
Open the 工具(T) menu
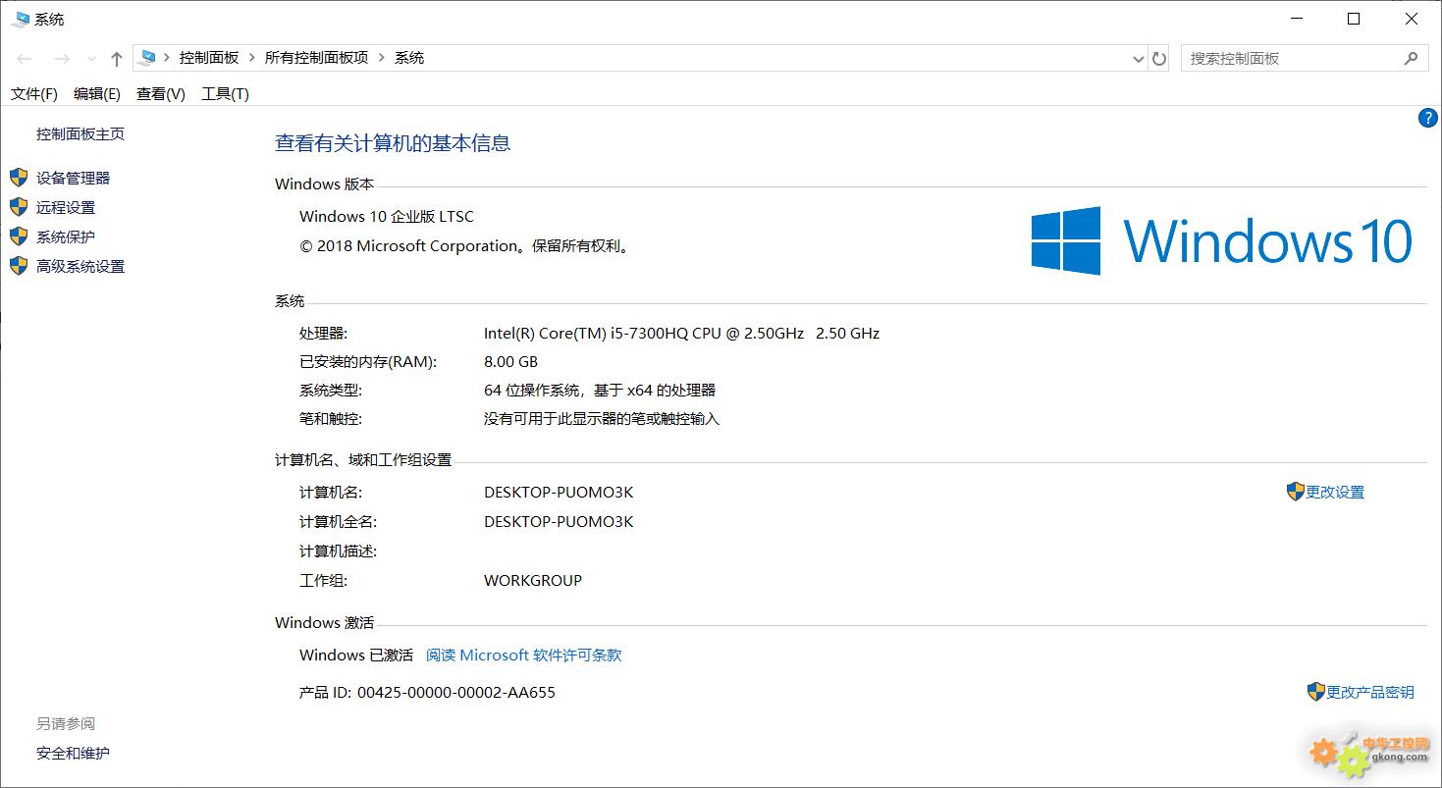225,94
